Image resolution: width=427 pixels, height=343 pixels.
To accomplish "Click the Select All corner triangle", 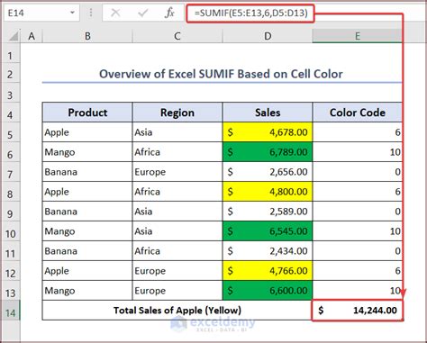I will [14, 36].
